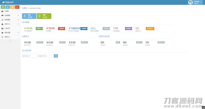The image size is (205, 109).
Task: Open 消息中心 in the sidebar
Action: pos(7,37)
